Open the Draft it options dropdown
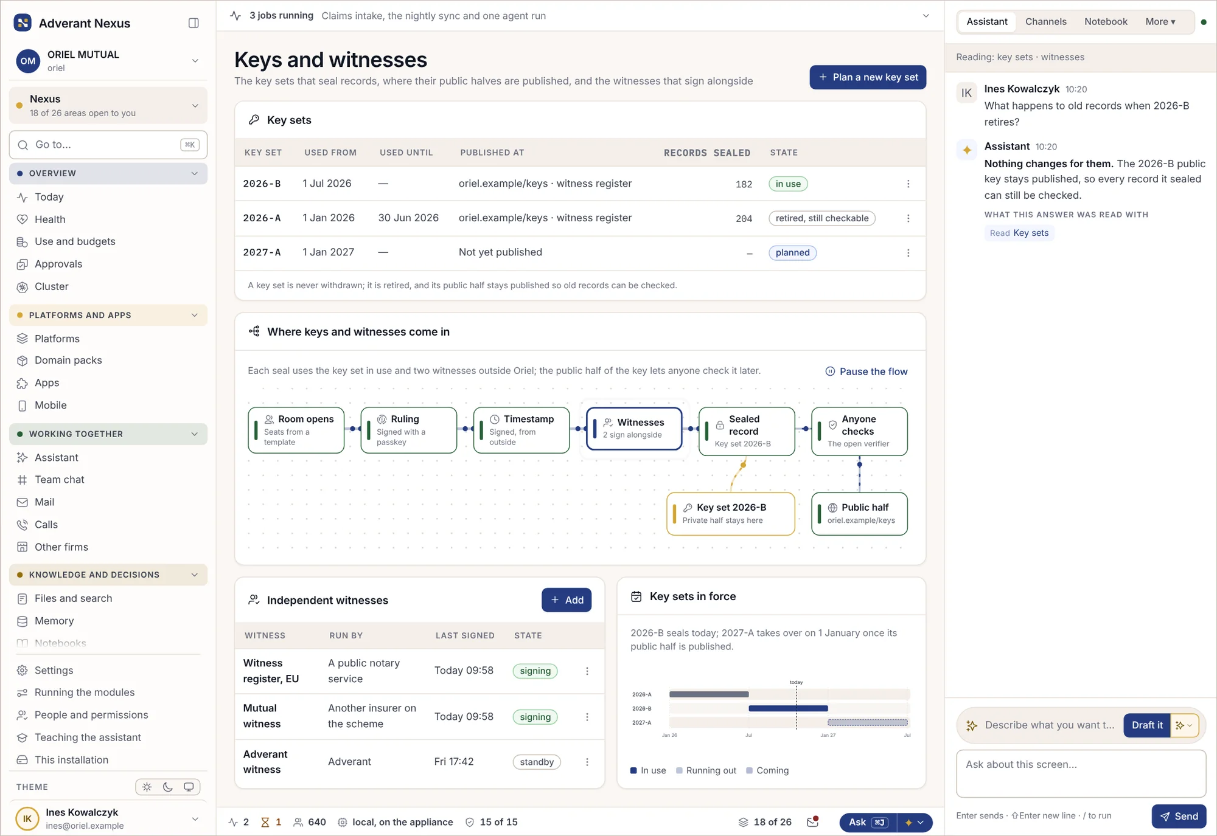The width and height of the screenshot is (1217, 836). tap(1184, 725)
